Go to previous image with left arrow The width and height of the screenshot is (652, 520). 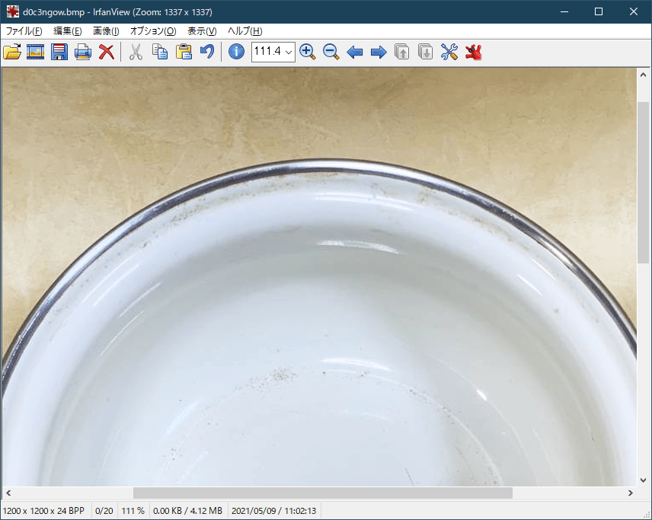coord(355,53)
